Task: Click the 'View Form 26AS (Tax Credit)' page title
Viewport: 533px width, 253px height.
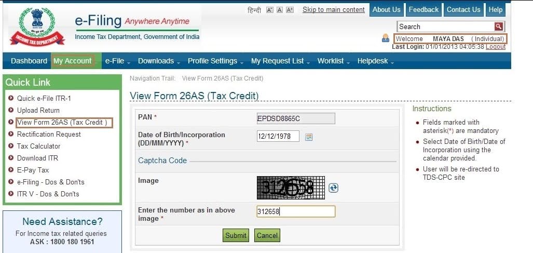Action: pos(194,96)
